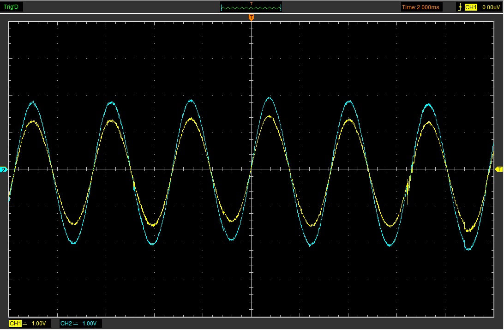Toggle the yellow CH1 channel label

coord(15,324)
